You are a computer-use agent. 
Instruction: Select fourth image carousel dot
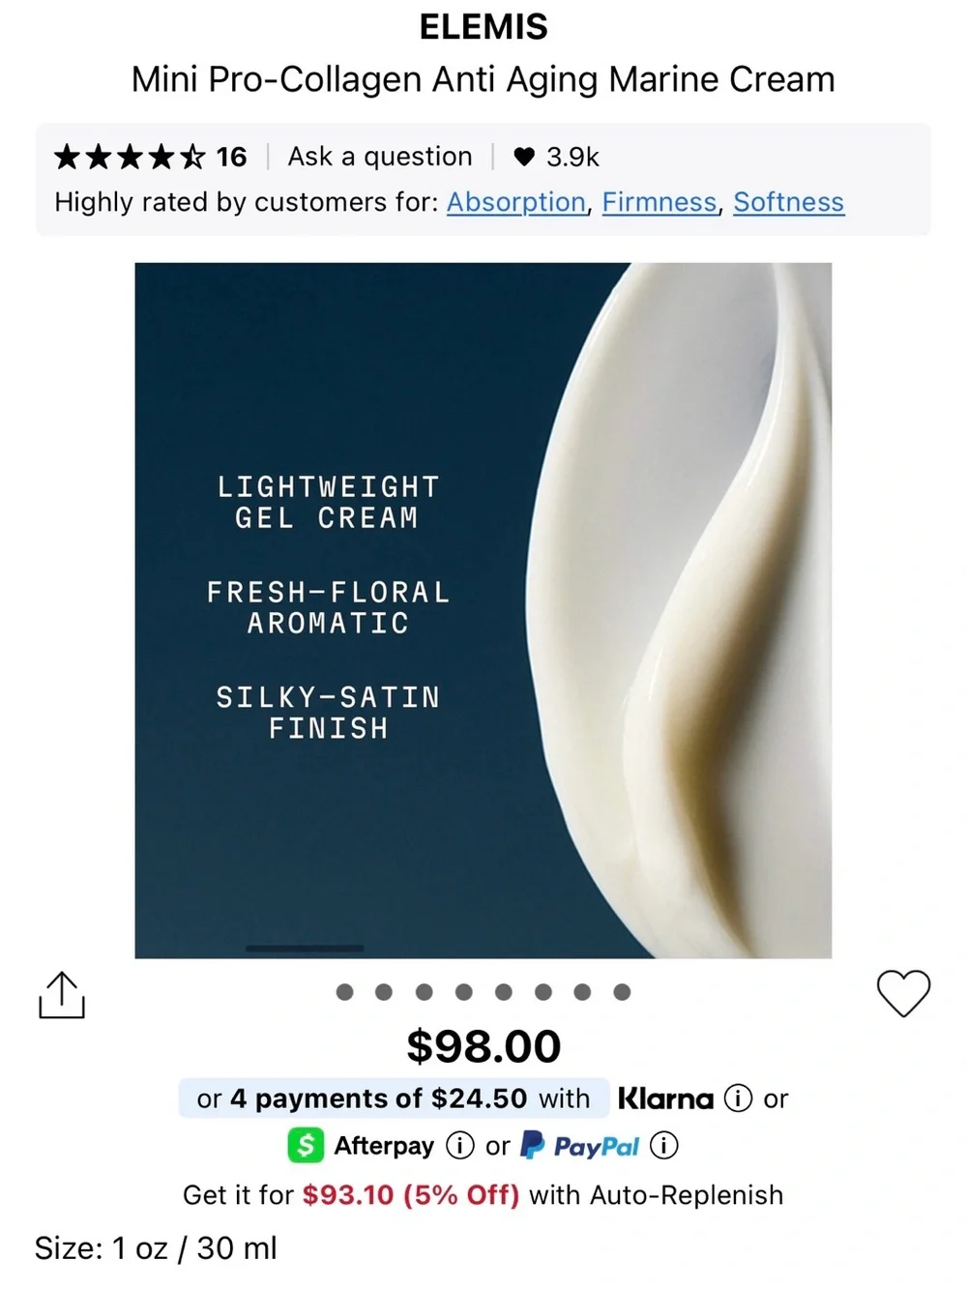click(463, 992)
